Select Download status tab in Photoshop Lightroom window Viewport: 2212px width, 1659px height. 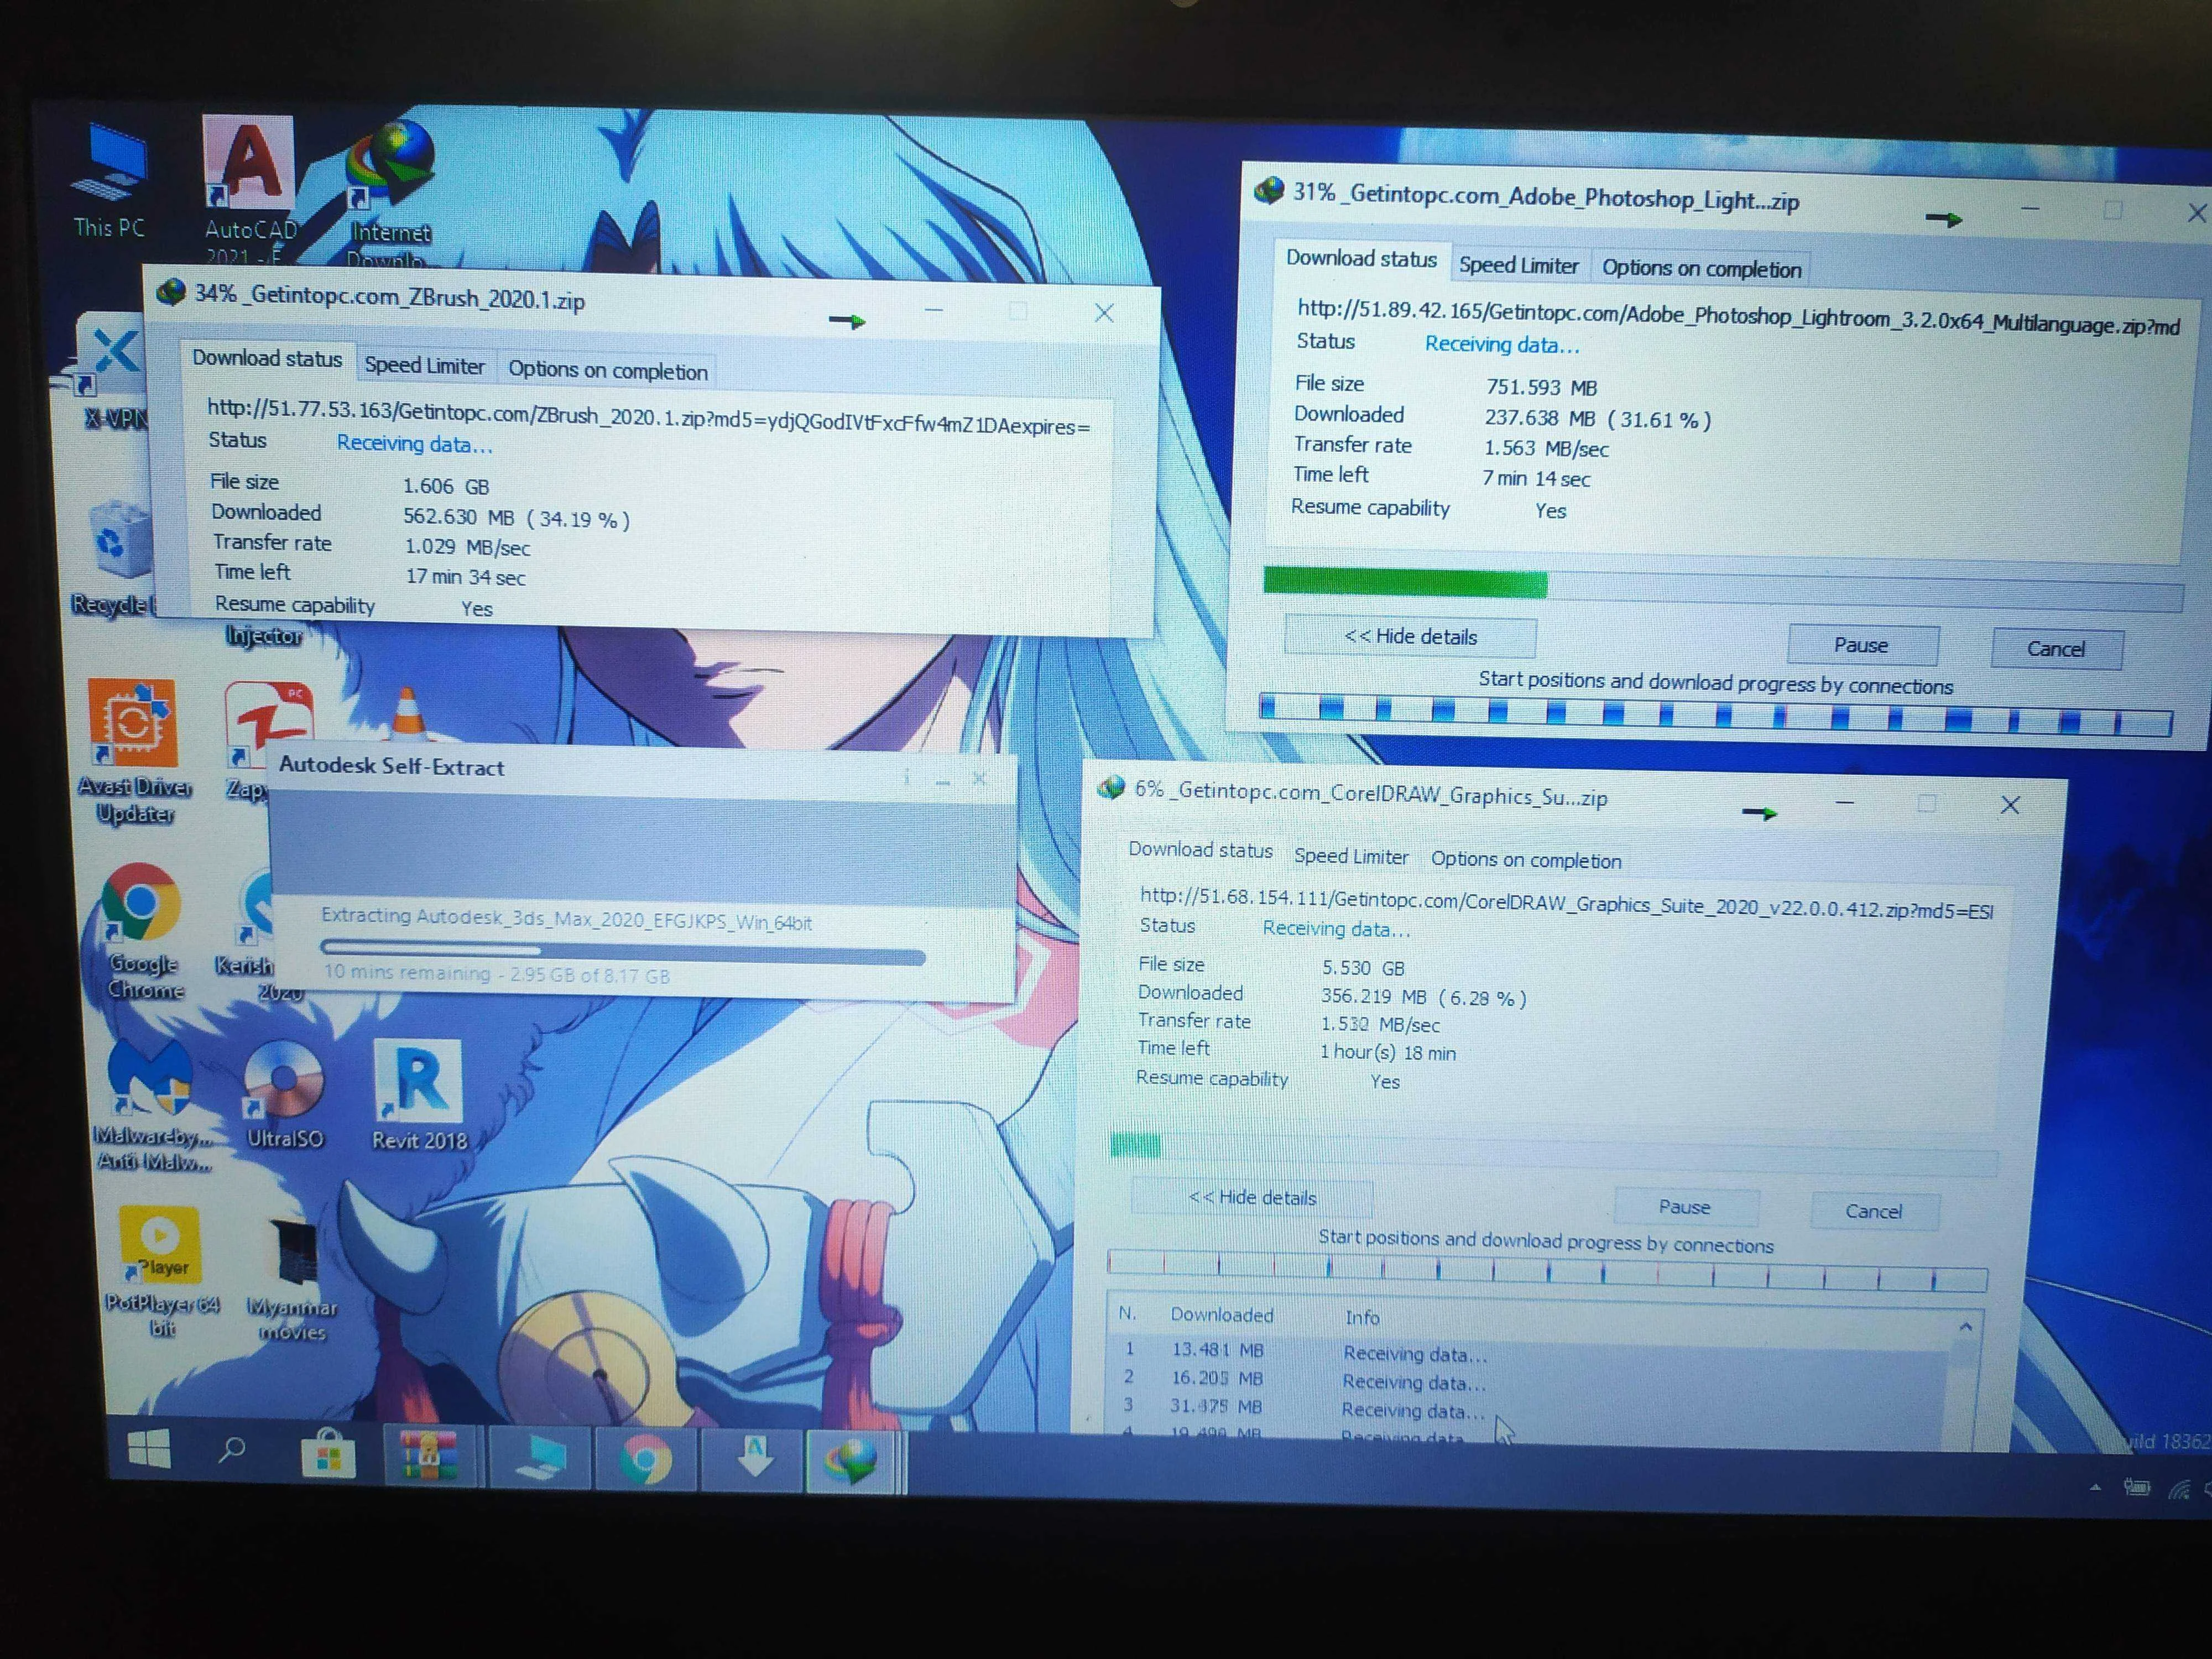pyautogui.click(x=1361, y=259)
